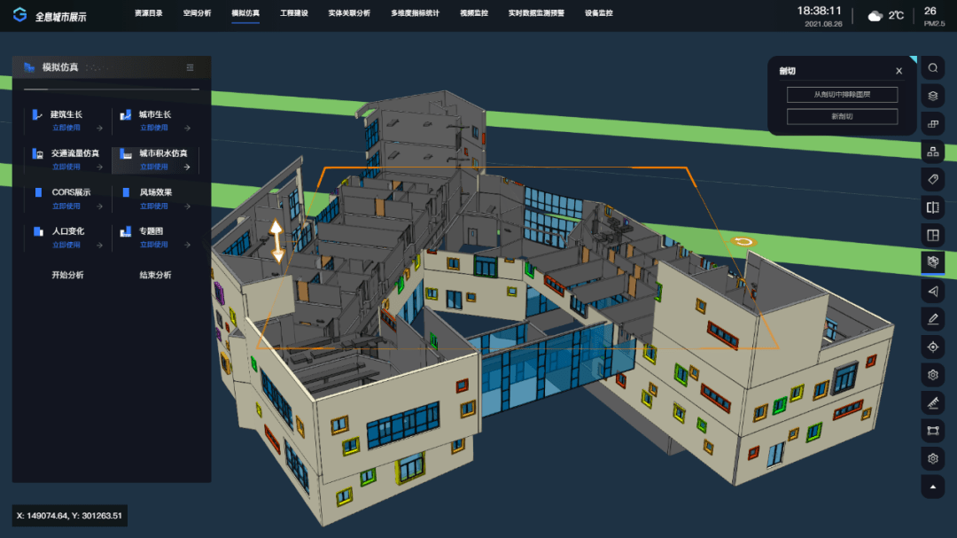Select the pencil draw tool
The height and width of the screenshot is (538, 957).
coord(932,318)
